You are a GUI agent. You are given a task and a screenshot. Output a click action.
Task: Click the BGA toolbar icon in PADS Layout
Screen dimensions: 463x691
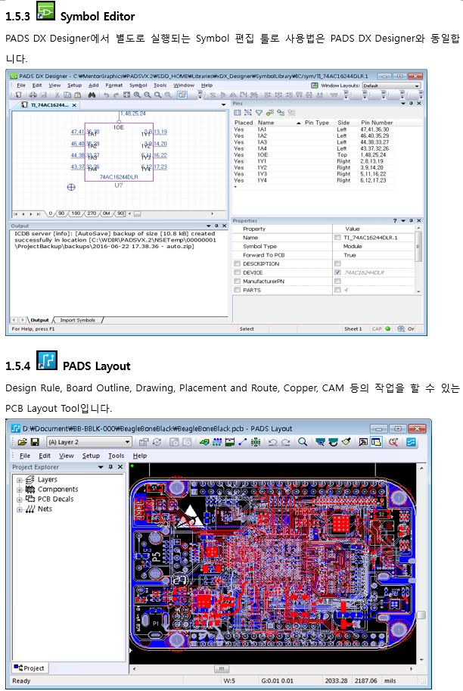pos(256,442)
